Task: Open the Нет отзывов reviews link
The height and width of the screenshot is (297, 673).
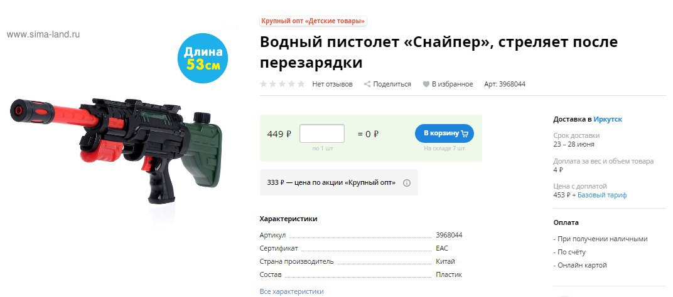Action: (x=332, y=84)
